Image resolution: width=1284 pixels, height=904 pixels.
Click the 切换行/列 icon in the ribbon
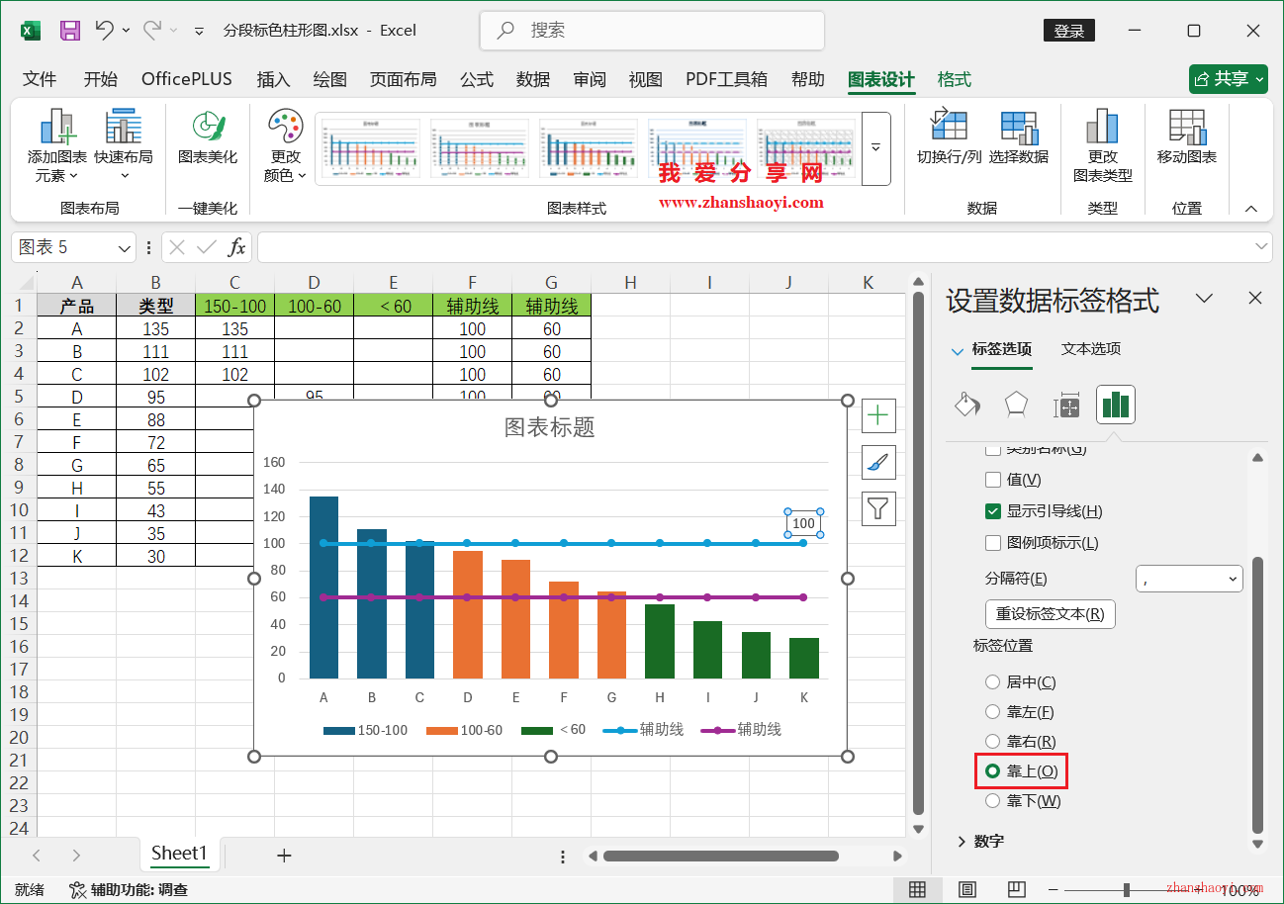[949, 138]
